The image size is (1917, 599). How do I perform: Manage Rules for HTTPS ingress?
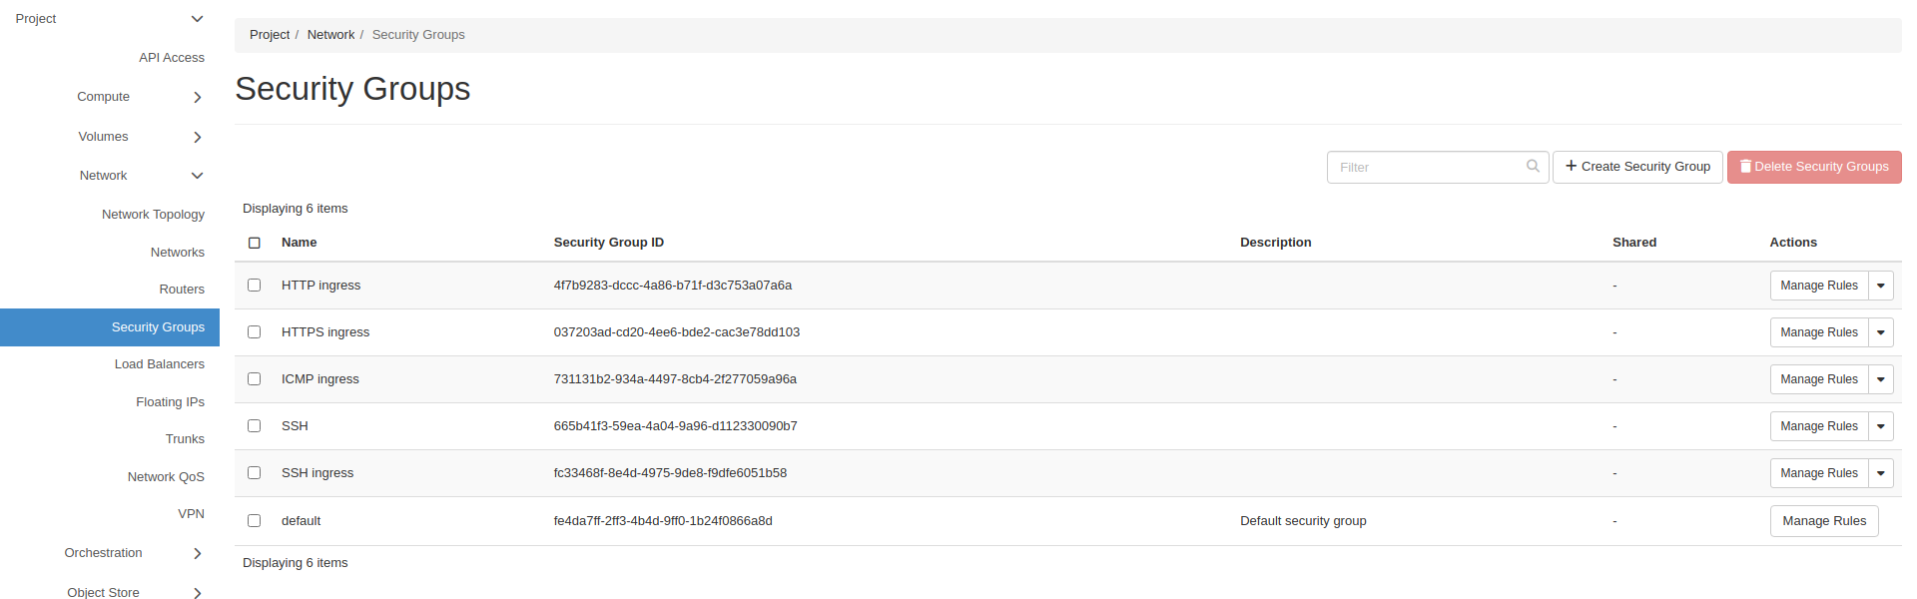(x=1819, y=332)
